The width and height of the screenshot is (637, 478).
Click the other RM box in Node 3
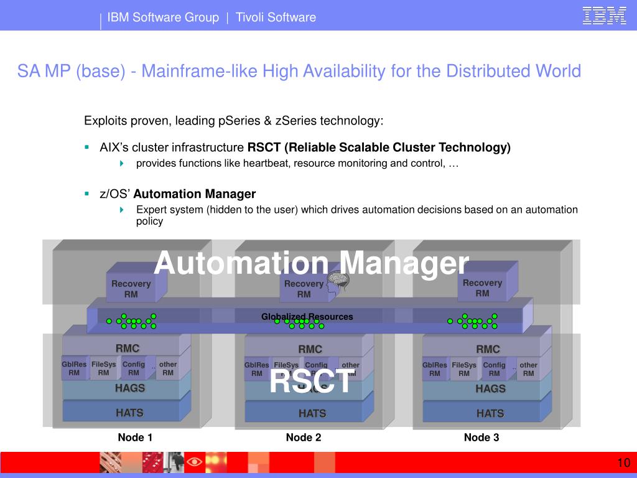pos(529,369)
